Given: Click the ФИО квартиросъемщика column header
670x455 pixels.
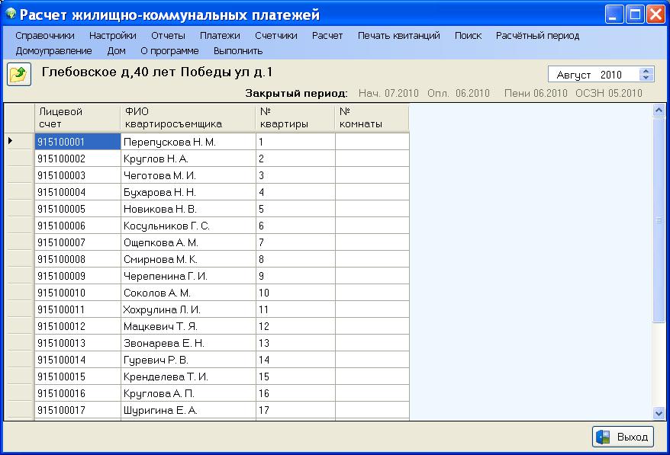Looking at the screenshot, I should pyautogui.click(x=188, y=117).
